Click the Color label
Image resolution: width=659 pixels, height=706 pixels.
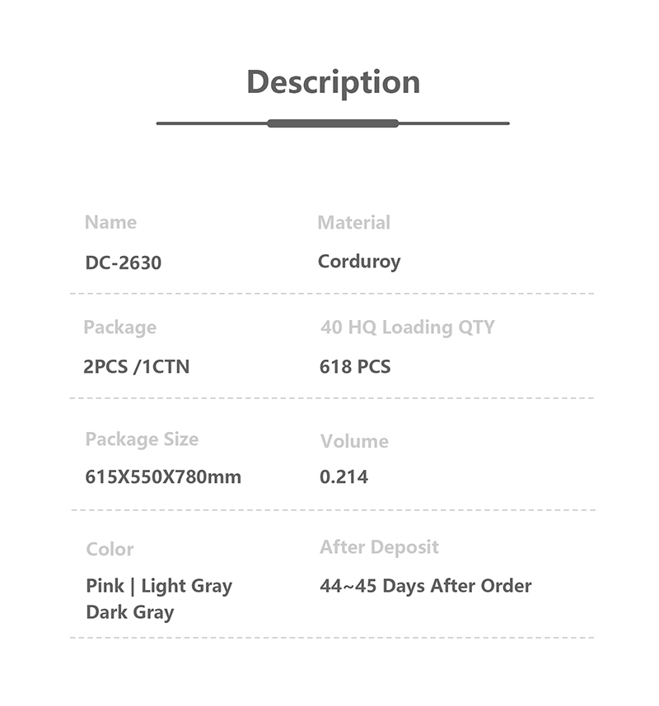click(110, 550)
